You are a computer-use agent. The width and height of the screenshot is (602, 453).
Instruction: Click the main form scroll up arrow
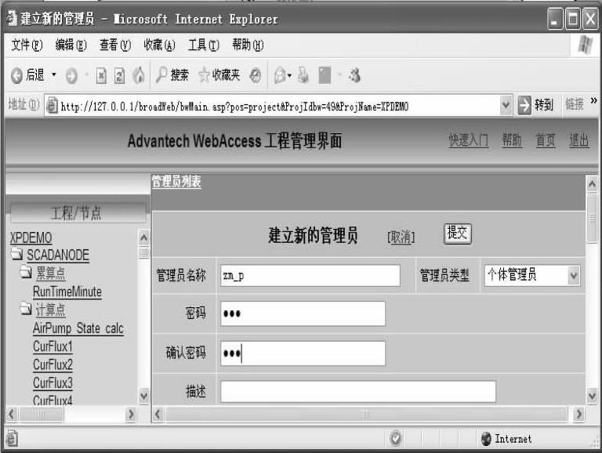(592, 184)
